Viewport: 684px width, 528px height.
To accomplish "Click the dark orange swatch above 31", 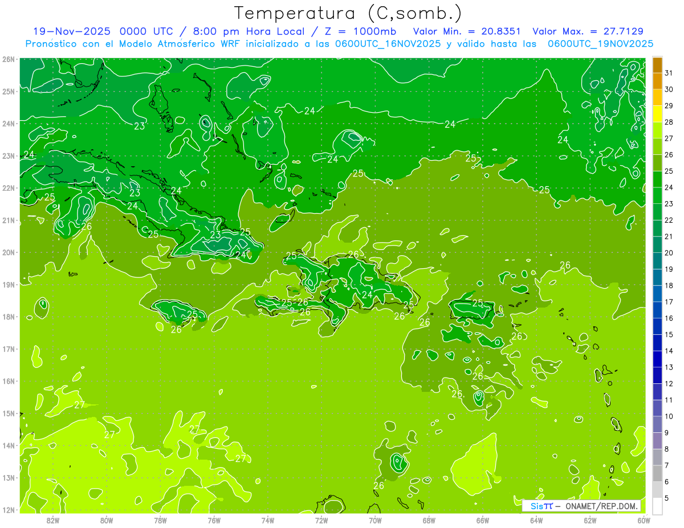I will [657, 66].
